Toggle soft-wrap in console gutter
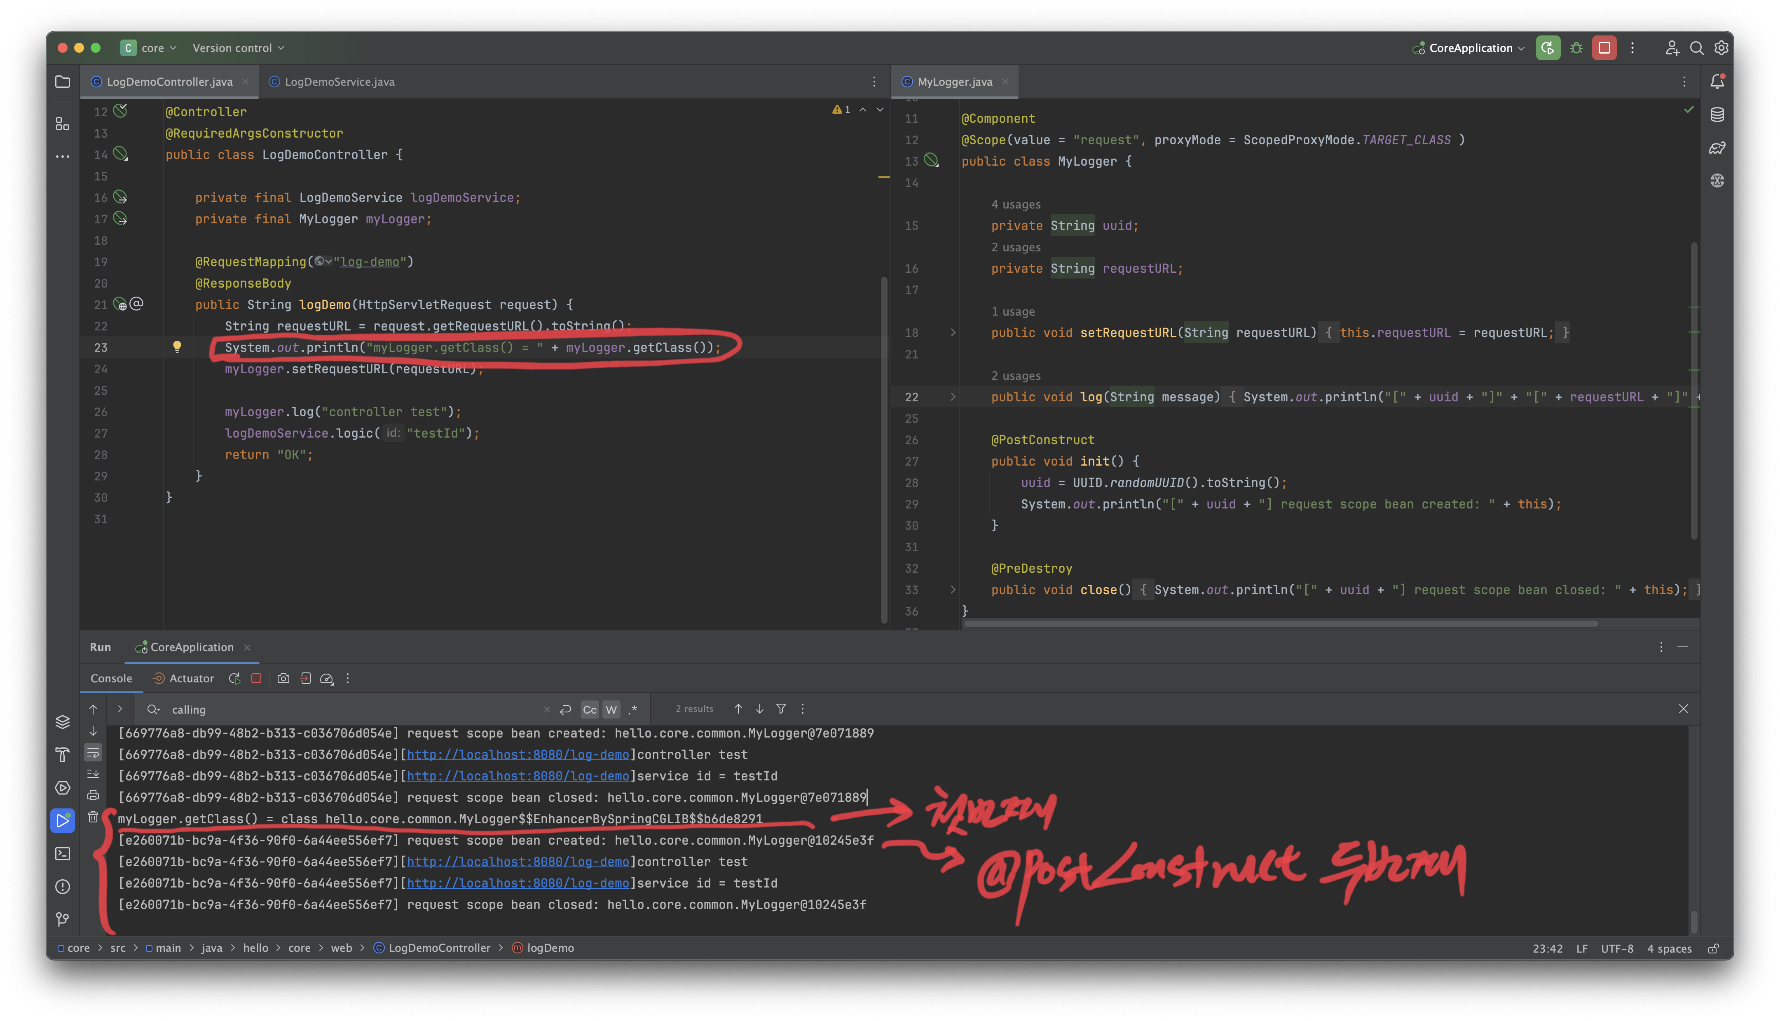The height and width of the screenshot is (1021, 1780). click(x=93, y=752)
